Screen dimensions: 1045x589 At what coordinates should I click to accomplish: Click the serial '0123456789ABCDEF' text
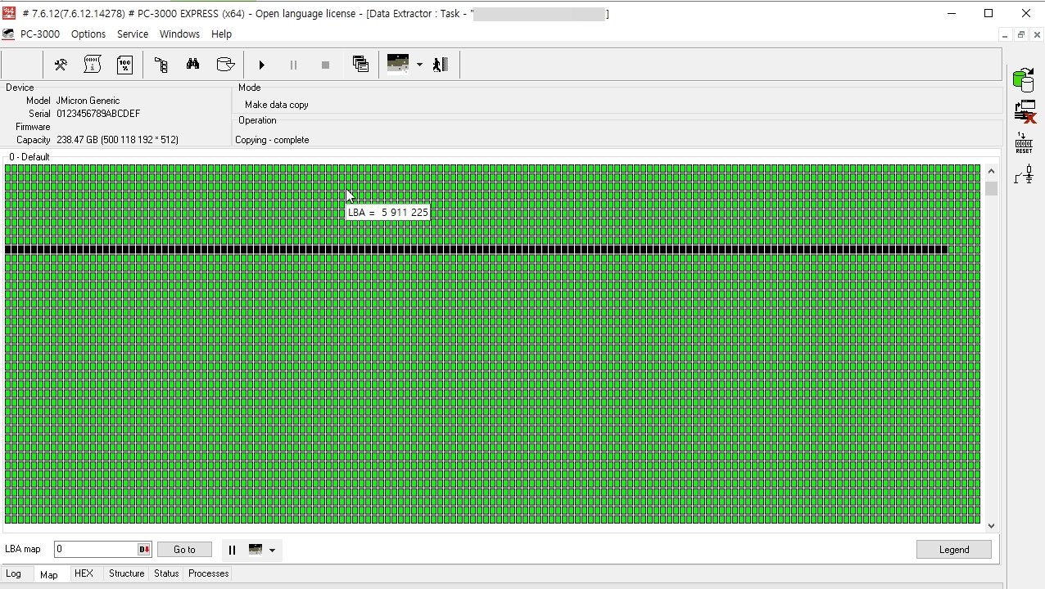tap(98, 114)
